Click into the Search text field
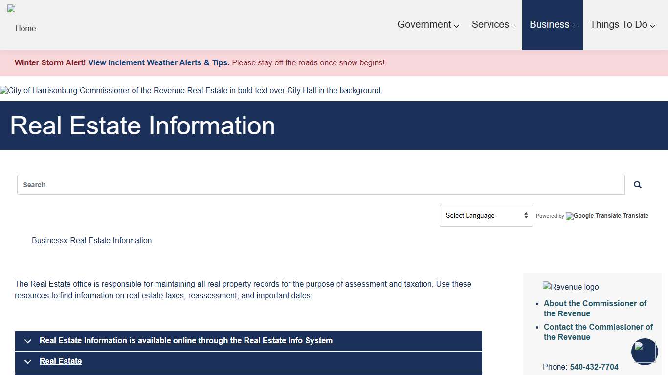The width and height of the screenshot is (668, 375). pyautogui.click(x=320, y=185)
